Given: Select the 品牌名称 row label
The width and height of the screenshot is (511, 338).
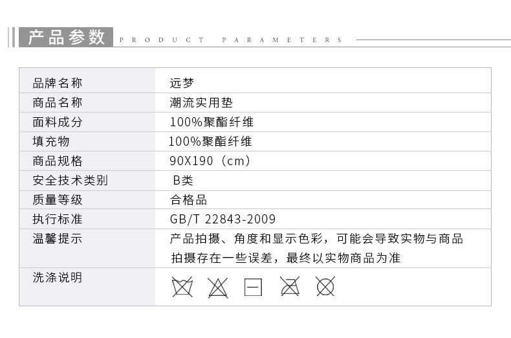Looking at the screenshot, I should [x=58, y=83].
